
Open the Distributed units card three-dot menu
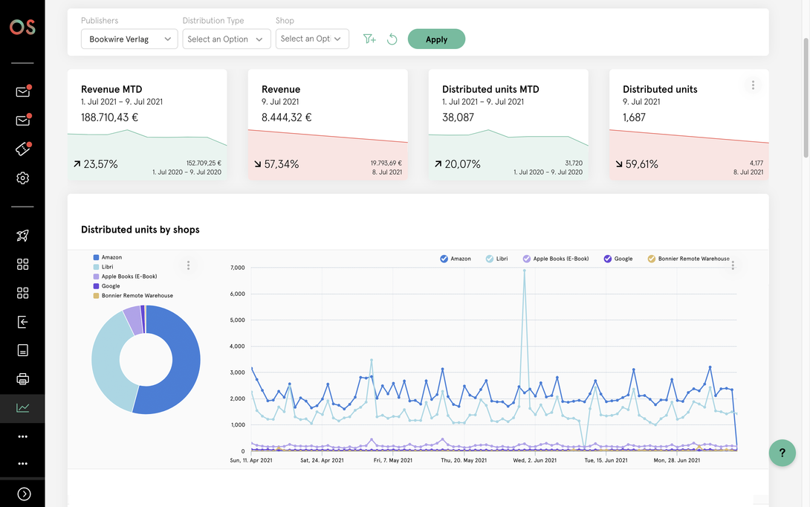pos(753,85)
